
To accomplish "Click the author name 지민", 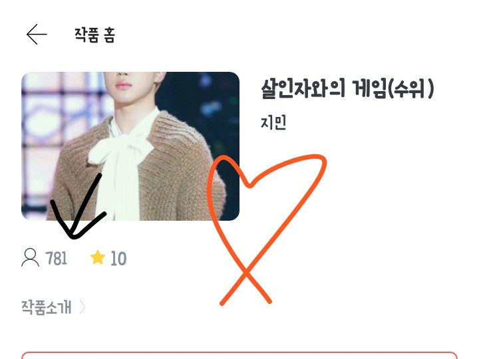I will (x=273, y=122).
